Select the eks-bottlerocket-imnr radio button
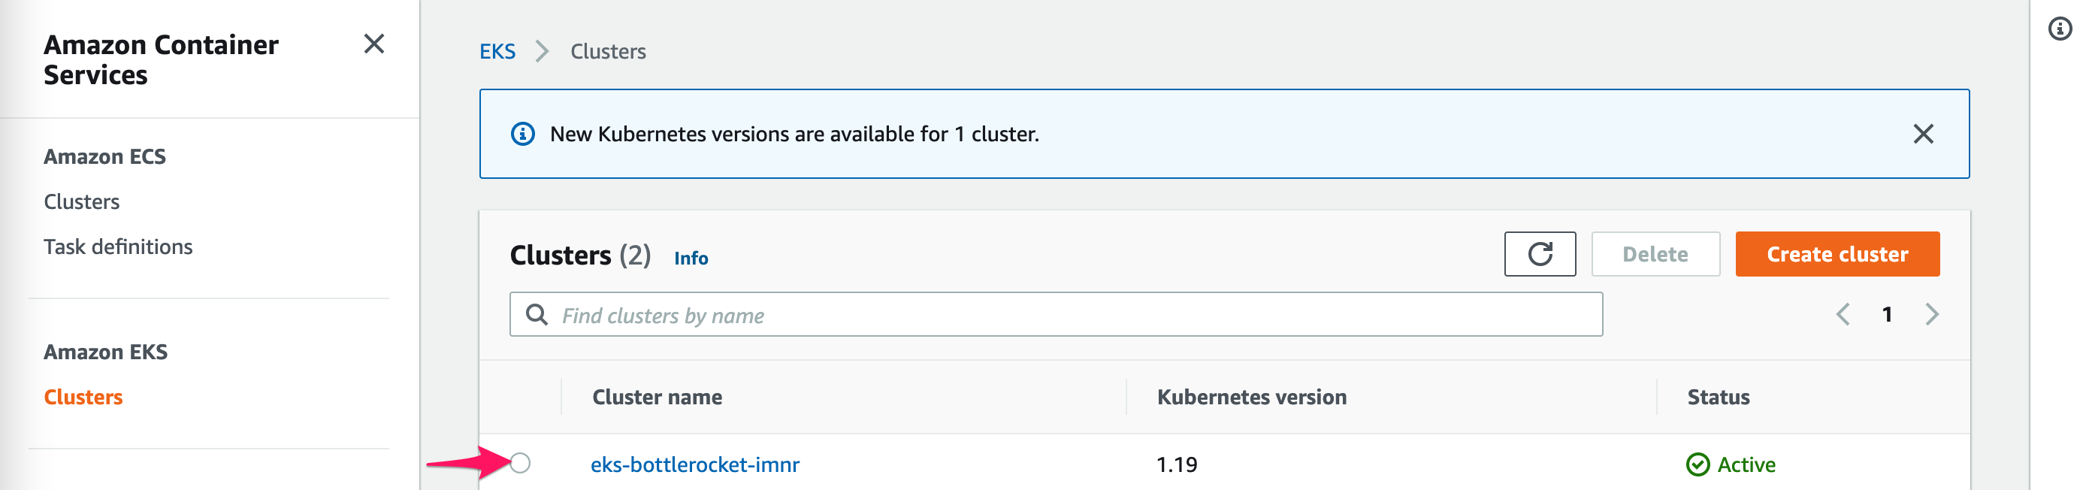The width and height of the screenshot is (2086, 490). (521, 463)
